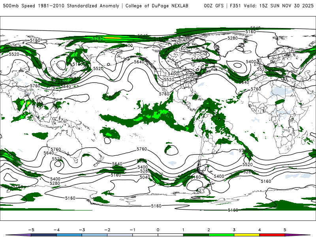Click the 'College of DuPage NEXLAB' header text

click(157, 6)
